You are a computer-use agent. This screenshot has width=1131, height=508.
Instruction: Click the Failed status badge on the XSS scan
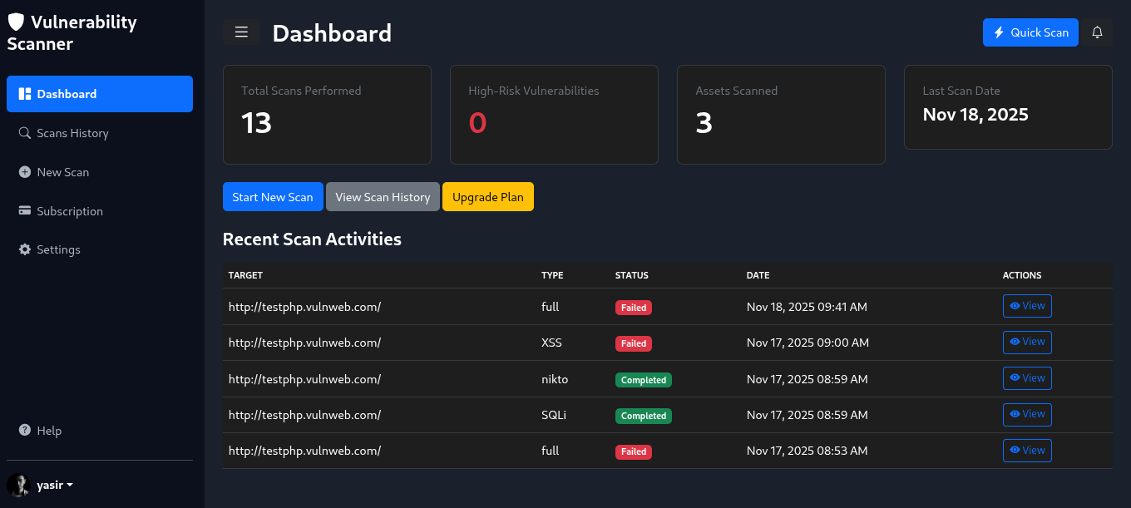633,343
